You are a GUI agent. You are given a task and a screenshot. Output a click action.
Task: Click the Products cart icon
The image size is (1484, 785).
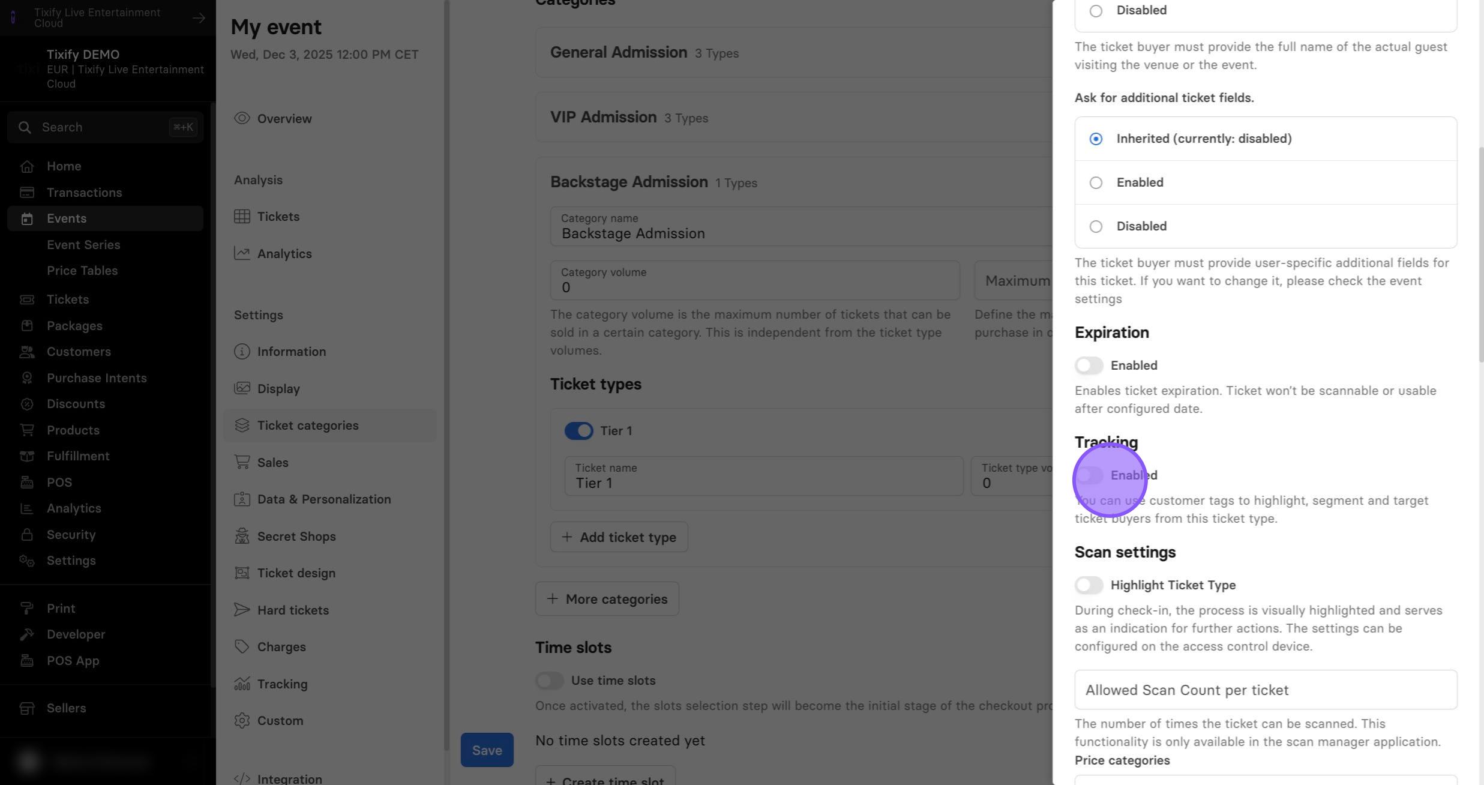[26, 430]
